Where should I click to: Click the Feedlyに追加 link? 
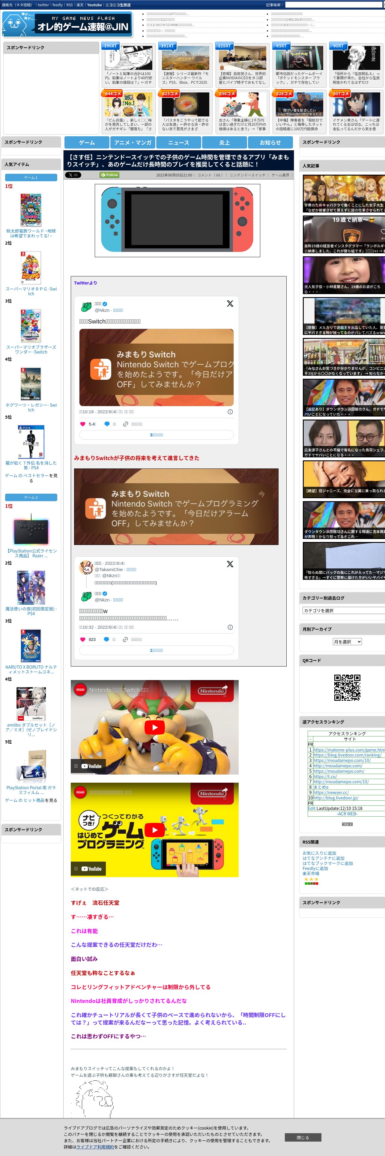tap(315, 868)
